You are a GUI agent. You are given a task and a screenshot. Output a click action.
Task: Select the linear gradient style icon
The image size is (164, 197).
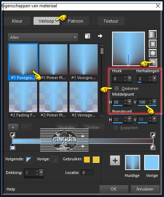[x=153, y=34]
